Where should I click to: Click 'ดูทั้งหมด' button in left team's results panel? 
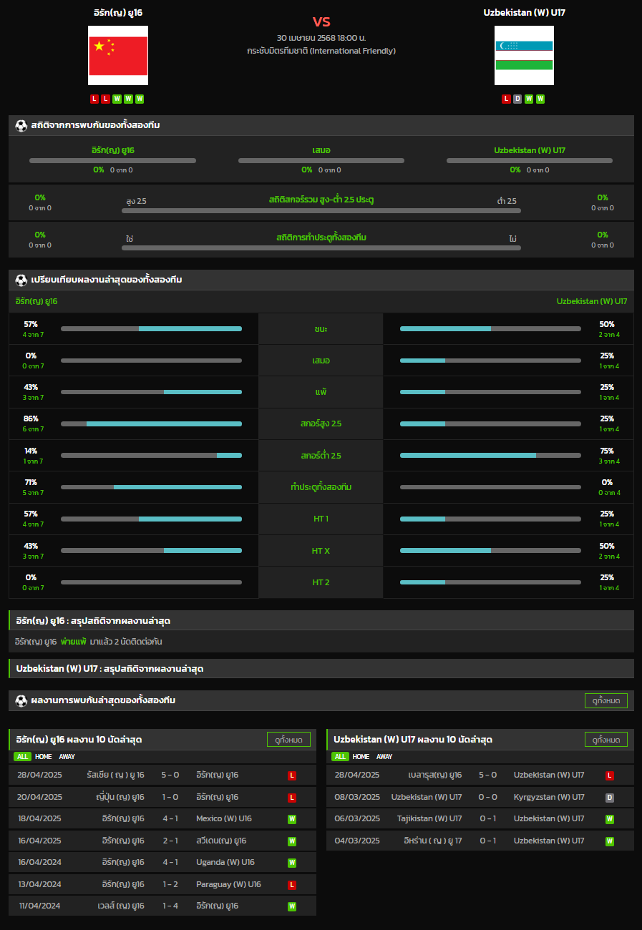pyautogui.click(x=288, y=740)
